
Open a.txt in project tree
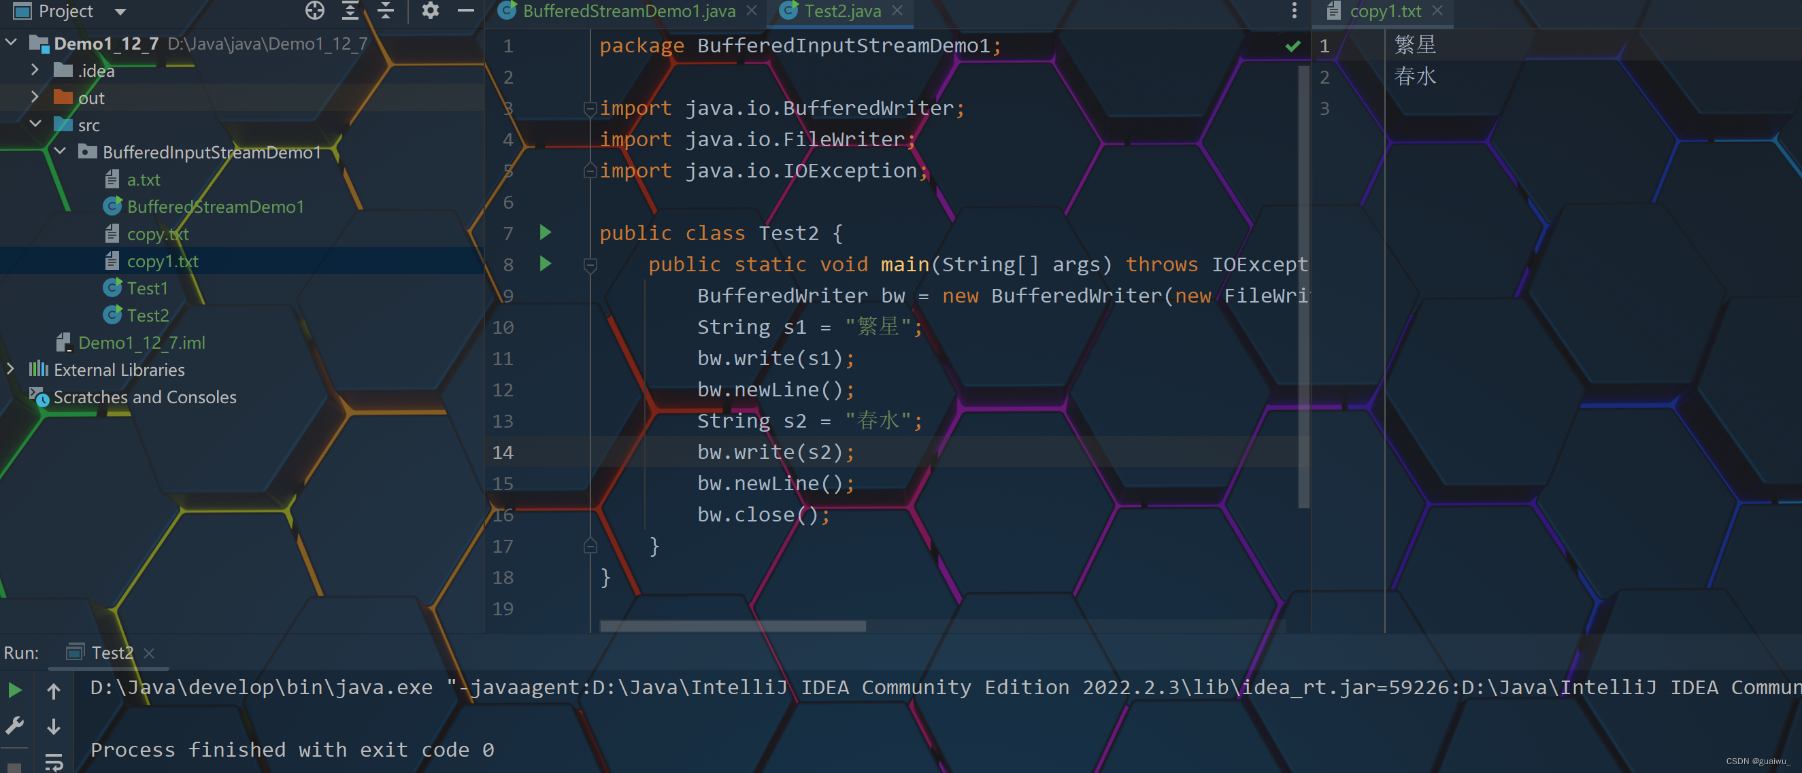click(x=144, y=180)
